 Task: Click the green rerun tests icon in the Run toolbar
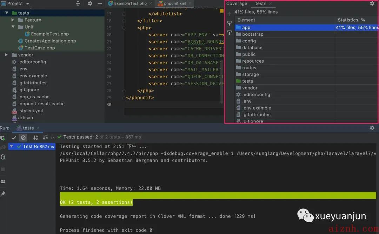tap(3, 138)
